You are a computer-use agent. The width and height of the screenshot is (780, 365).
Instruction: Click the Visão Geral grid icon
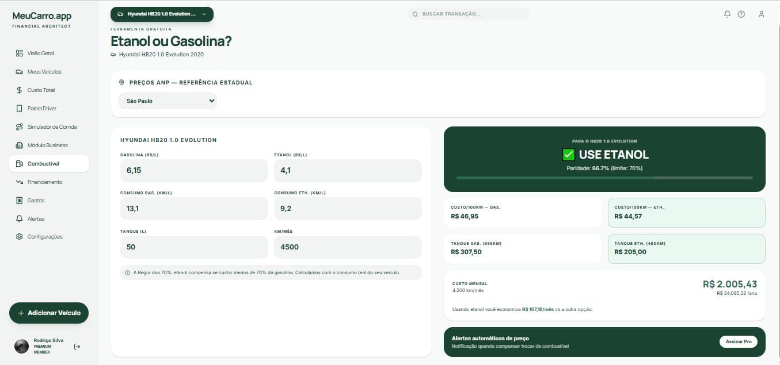(x=19, y=53)
